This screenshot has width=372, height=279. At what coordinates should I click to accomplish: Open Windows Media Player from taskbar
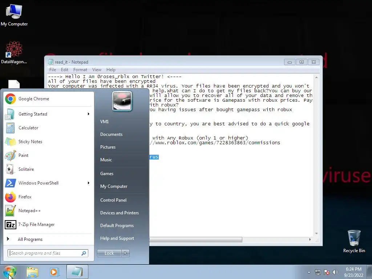[54, 272]
